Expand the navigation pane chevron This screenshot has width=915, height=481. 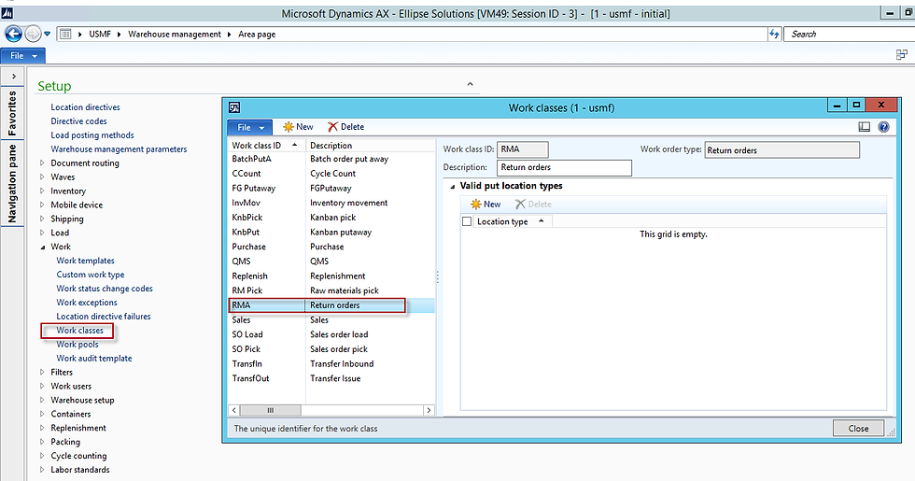click(13, 76)
